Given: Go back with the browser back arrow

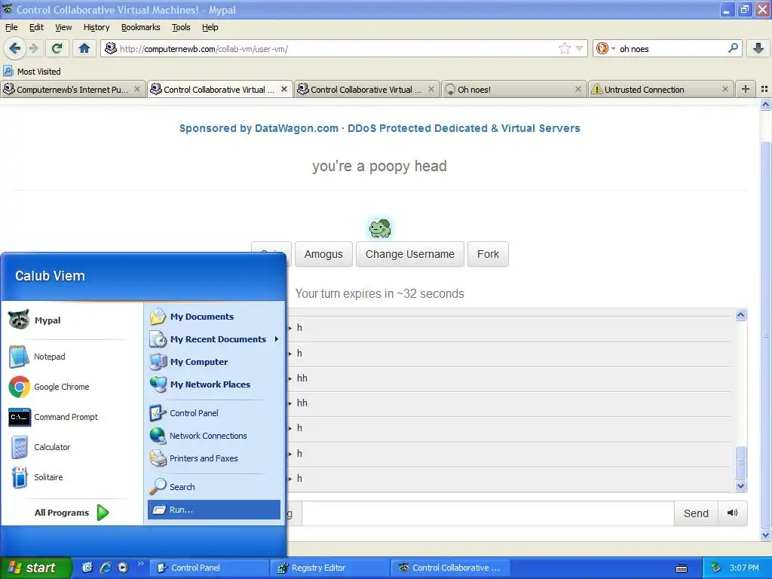Looking at the screenshot, I should click(x=14, y=48).
